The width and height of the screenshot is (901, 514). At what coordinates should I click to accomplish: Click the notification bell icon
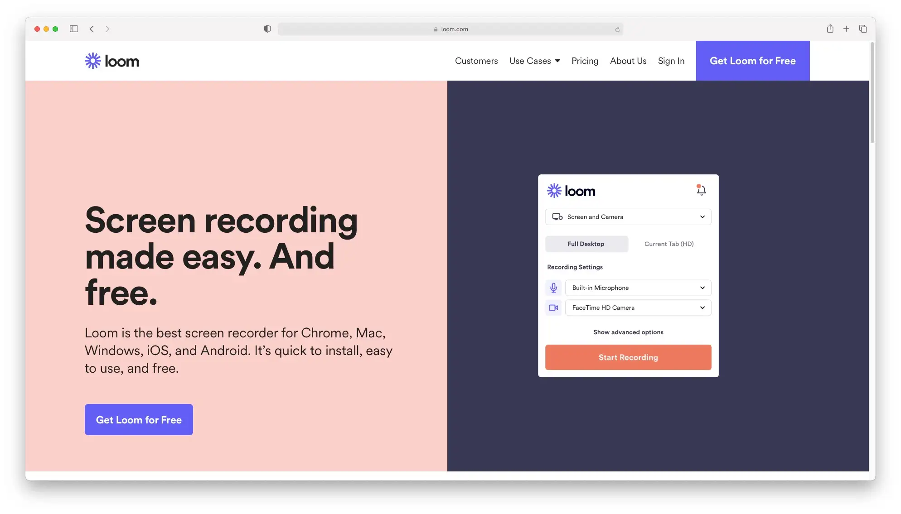tap(701, 191)
